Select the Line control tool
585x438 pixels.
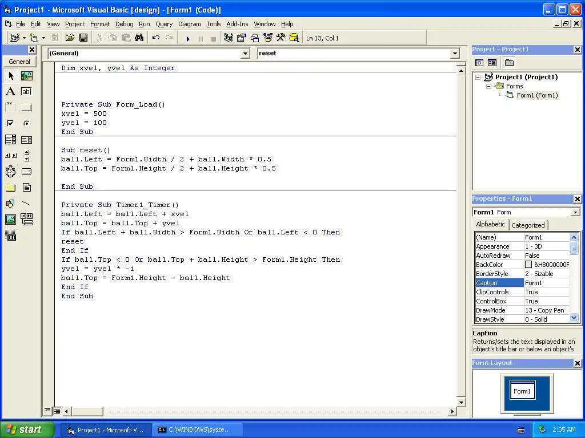click(26, 204)
